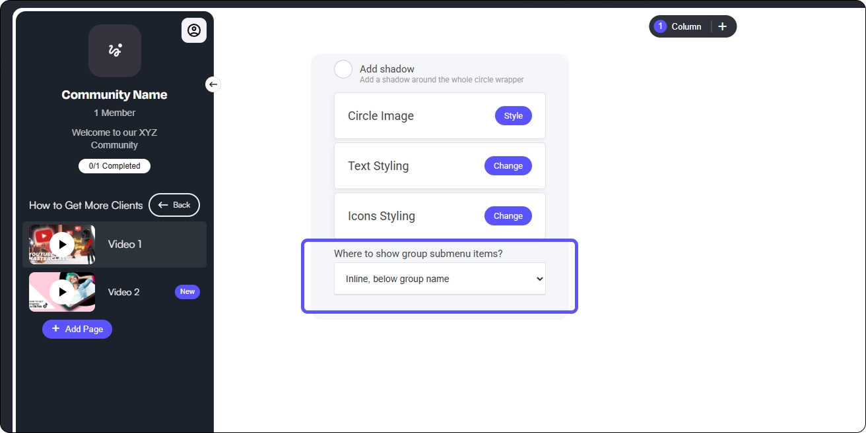Click the user profile icon in sidebar
This screenshot has width=866, height=433.
(193, 30)
